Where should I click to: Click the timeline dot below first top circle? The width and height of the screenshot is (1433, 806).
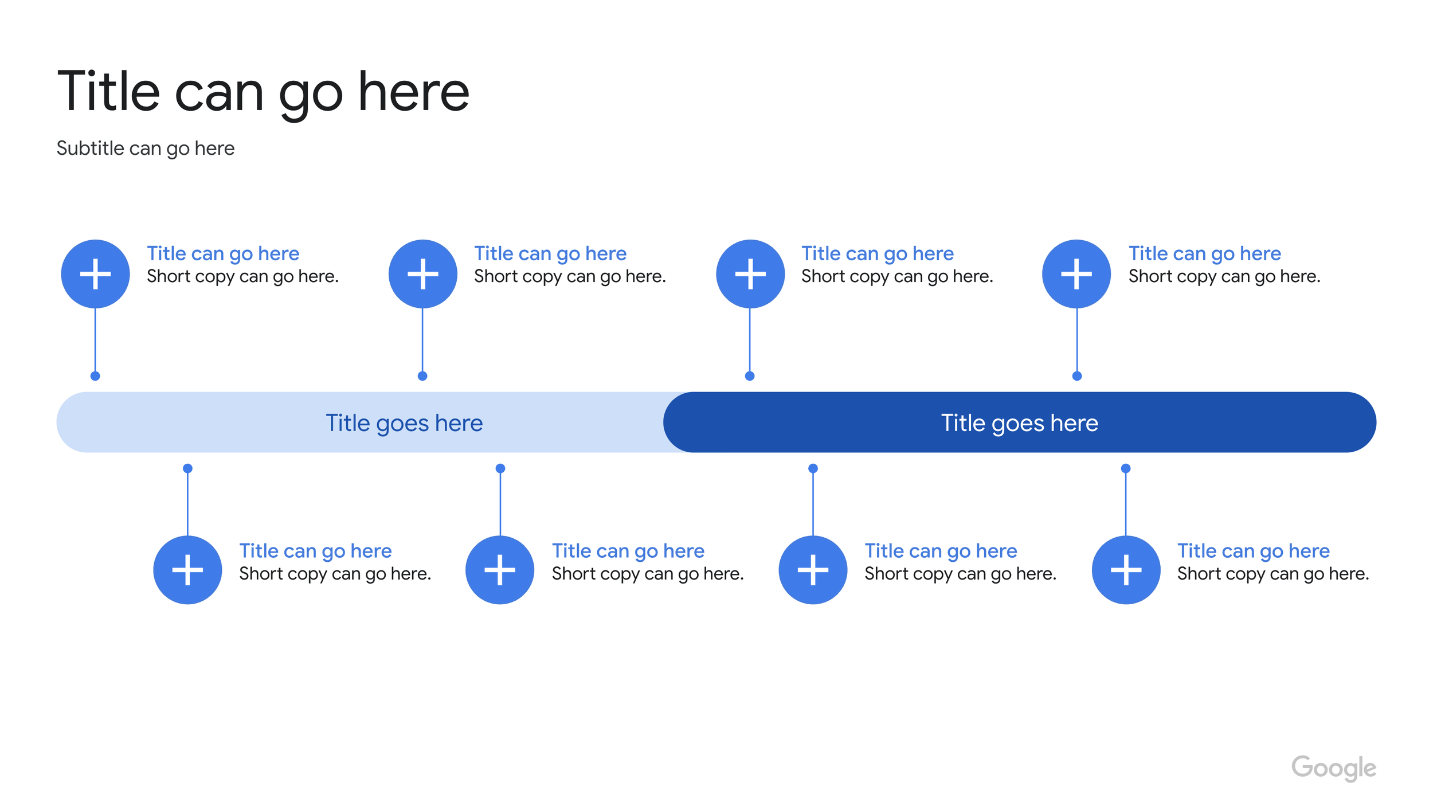pyautogui.click(x=95, y=376)
